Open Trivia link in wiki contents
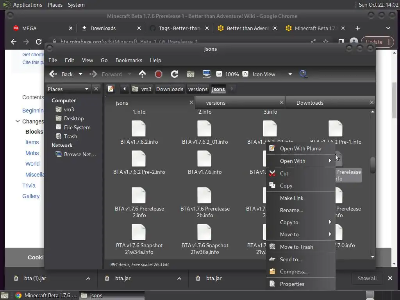Image resolution: width=400 pixels, height=300 pixels. pyautogui.click(x=29, y=186)
